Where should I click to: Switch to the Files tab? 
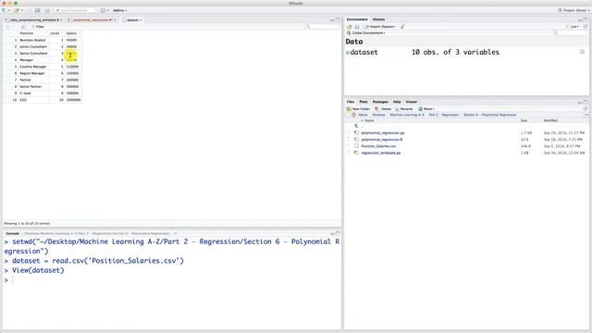[x=351, y=102]
